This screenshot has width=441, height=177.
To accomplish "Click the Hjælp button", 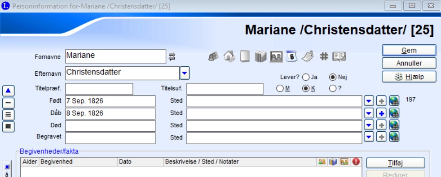I will pyautogui.click(x=409, y=77).
